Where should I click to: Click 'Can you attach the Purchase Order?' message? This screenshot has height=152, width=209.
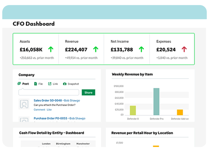click(x=55, y=105)
